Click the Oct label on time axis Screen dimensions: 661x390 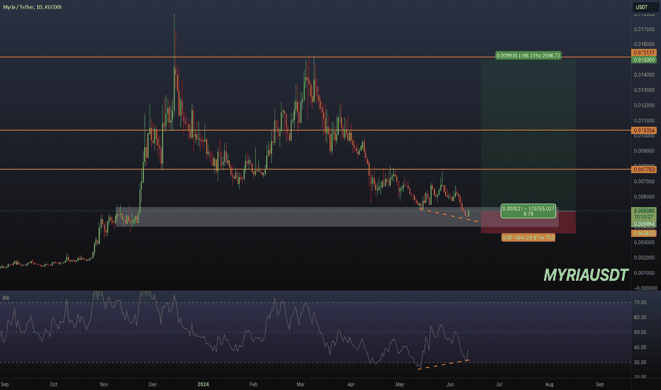pos(53,384)
